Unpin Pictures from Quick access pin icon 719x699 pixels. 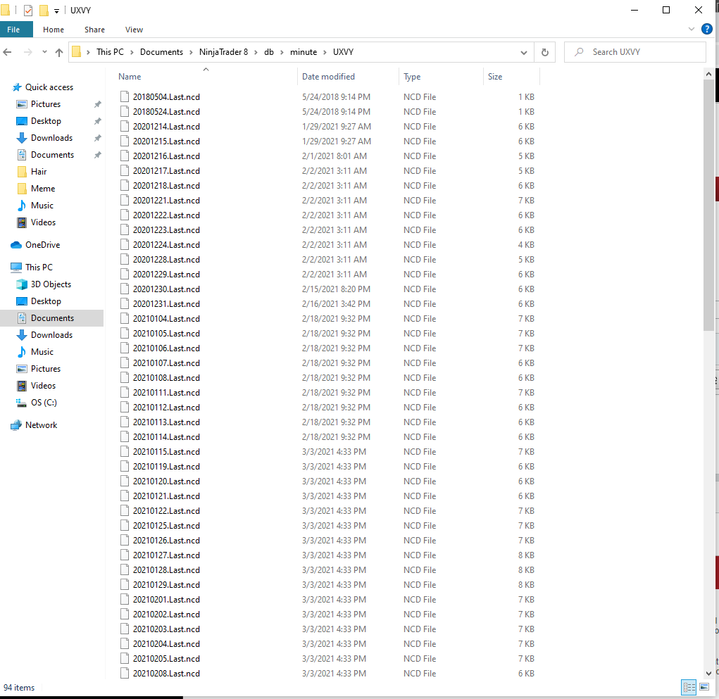pos(97,104)
